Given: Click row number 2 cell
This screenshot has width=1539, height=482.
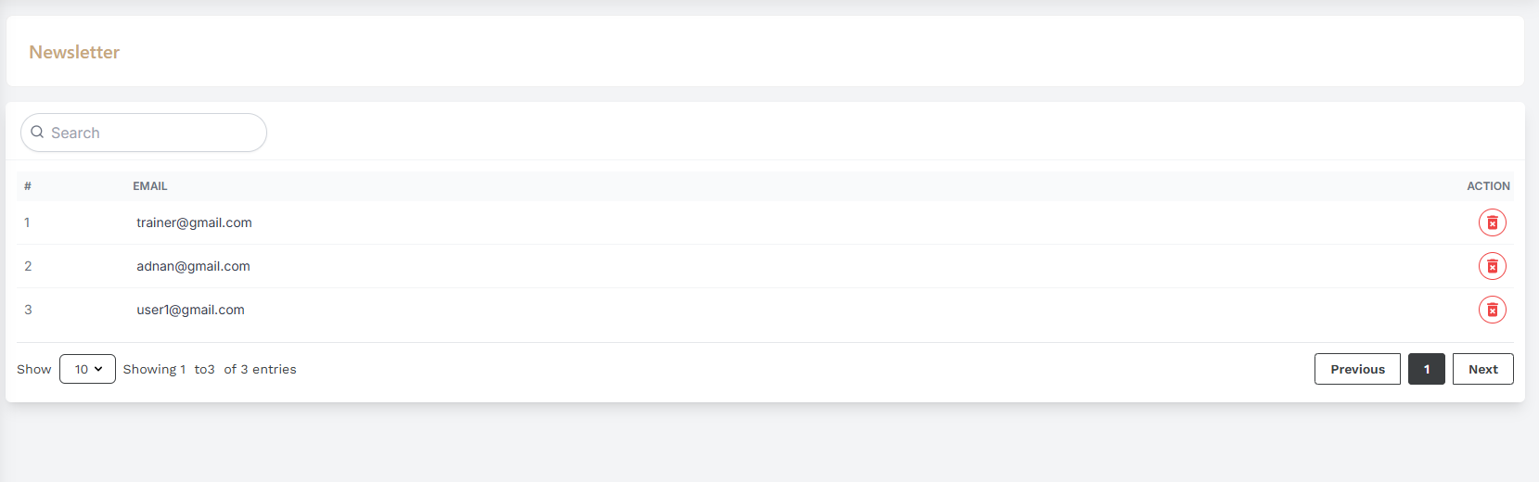Looking at the screenshot, I should click(28, 266).
